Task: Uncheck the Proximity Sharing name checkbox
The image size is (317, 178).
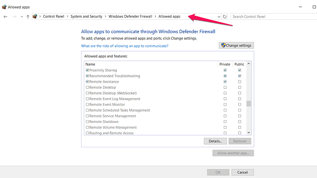Action: 87,70
